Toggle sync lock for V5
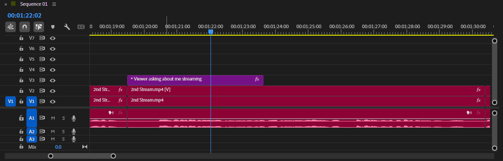503x161 pixels. coord(42,59)
